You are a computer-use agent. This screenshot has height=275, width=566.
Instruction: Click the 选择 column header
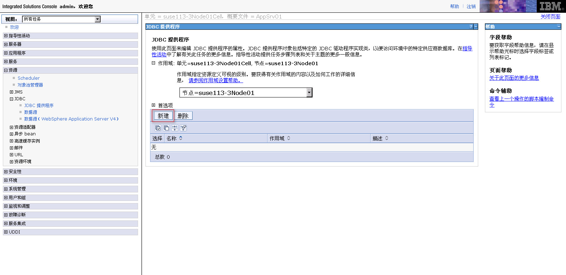157,138
